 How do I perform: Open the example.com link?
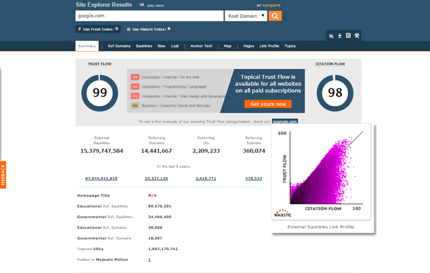tap(284, 121)
